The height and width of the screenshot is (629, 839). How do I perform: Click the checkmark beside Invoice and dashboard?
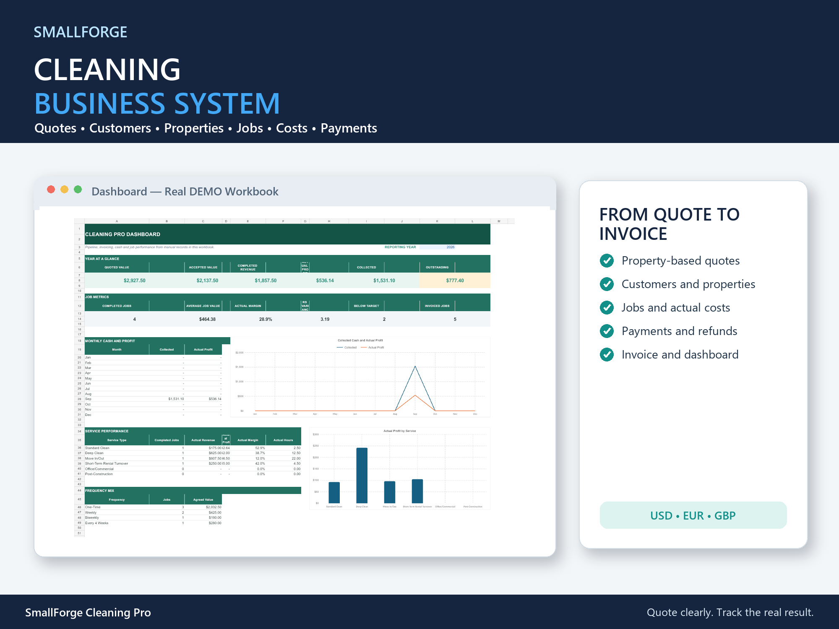click(x=607, y=354)
